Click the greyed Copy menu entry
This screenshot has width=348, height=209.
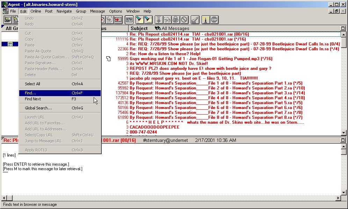[x=60, y=39]
